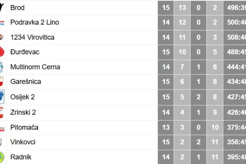Click Brod's games played cell showing 15
The width and height of the screenshot is (246, 164).
(x=166, y=8)
